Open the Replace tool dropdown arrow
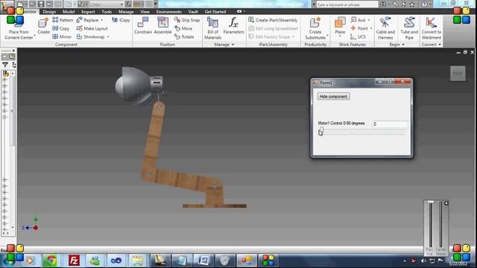The width and height of the screenshot is (477, 268). pyautogui.click(x=102, y=20)
